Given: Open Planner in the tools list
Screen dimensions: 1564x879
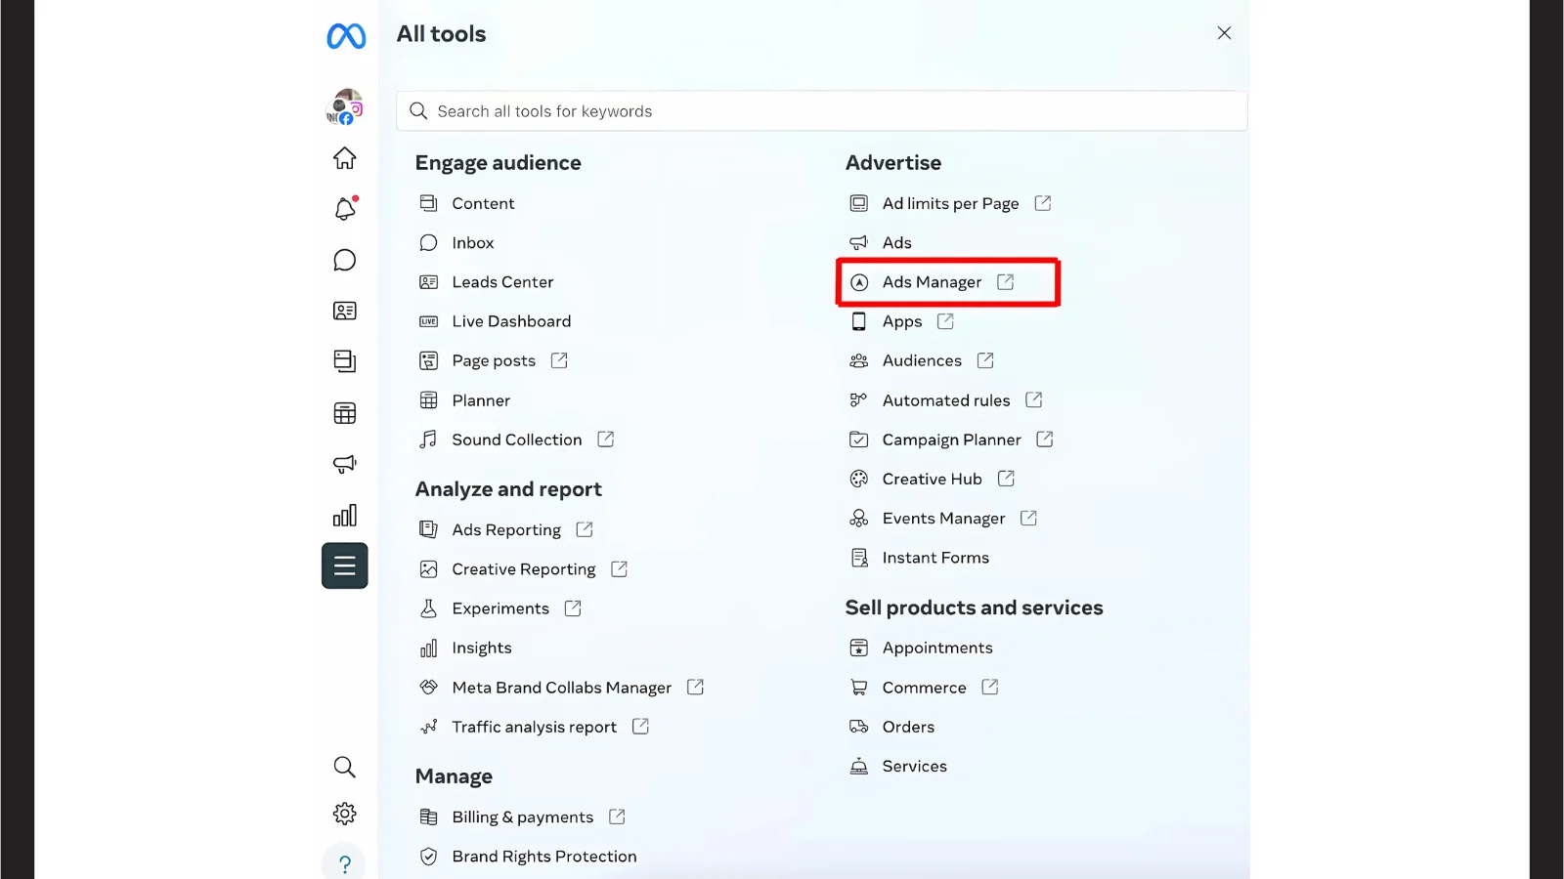Looking at the screenshot, I should tap(481, 400).
